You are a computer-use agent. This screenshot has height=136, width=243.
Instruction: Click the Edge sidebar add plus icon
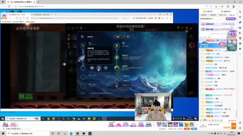240,54
